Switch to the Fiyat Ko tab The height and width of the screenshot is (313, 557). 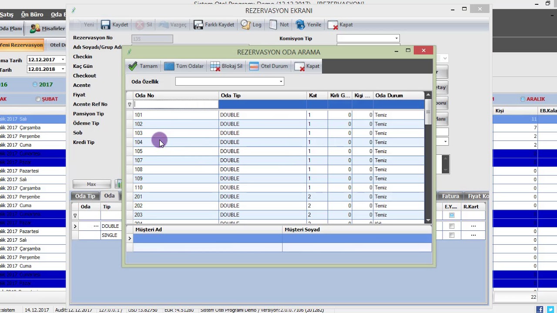pos(477,196)
